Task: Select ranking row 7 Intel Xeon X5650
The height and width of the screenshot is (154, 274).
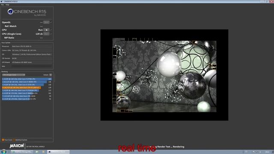Action: pos(27,96)
